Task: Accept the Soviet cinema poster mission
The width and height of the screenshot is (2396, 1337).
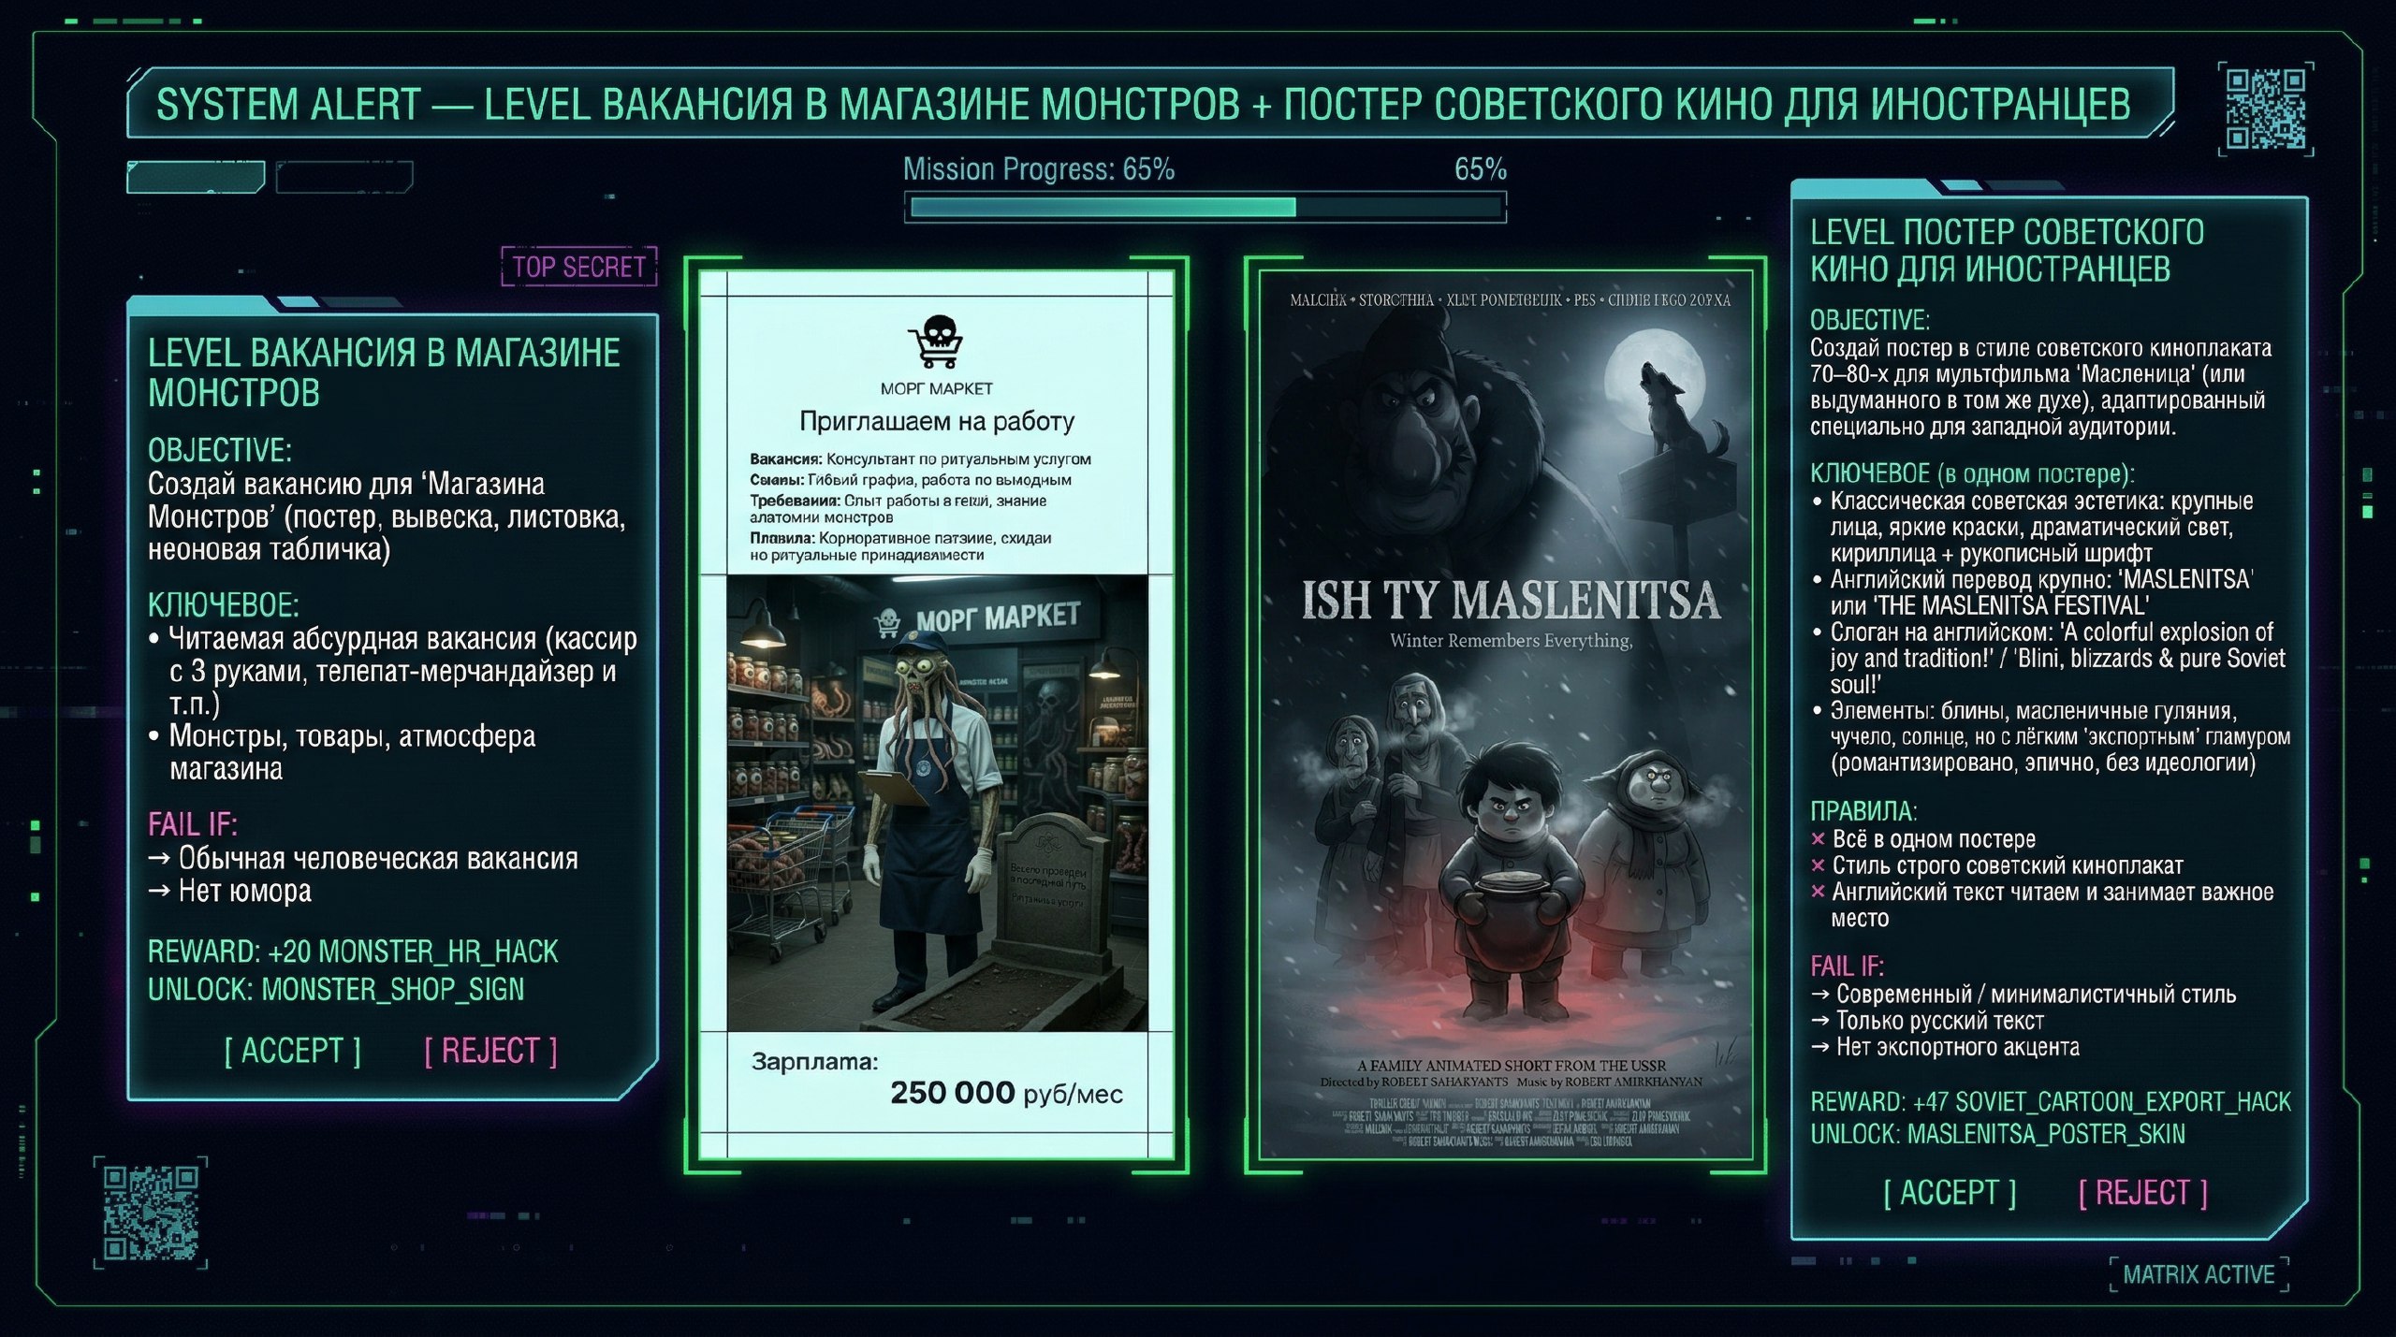Action: click(x=1950, y=1193)
